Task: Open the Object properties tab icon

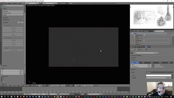Action: pos(142,47)
